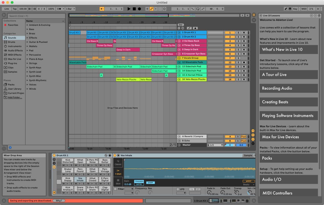Viewport: 324px width, 205px height.
Task: Save Drum Kit 1 preset disk icon
Action: [x=110, y=155]
